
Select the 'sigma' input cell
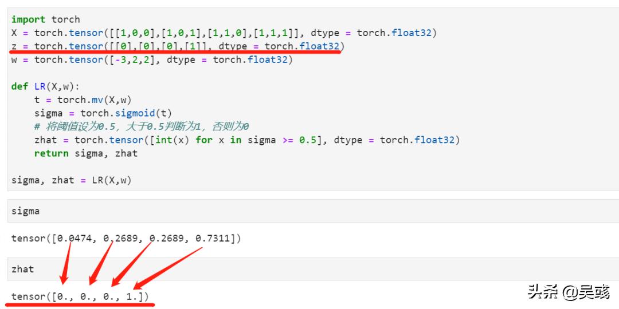(x=26, y=211)
